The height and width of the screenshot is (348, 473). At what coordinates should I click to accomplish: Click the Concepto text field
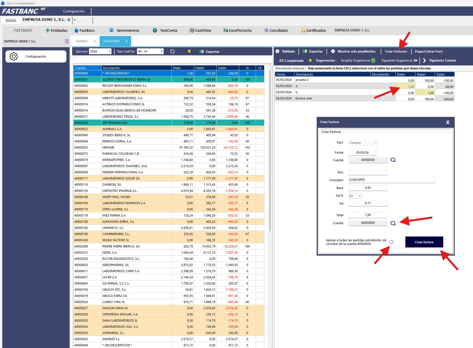click(x=392, y=180)
